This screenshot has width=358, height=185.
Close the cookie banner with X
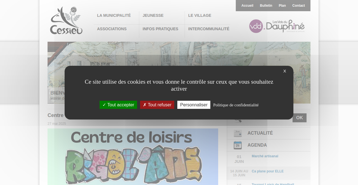pos(284,71)
